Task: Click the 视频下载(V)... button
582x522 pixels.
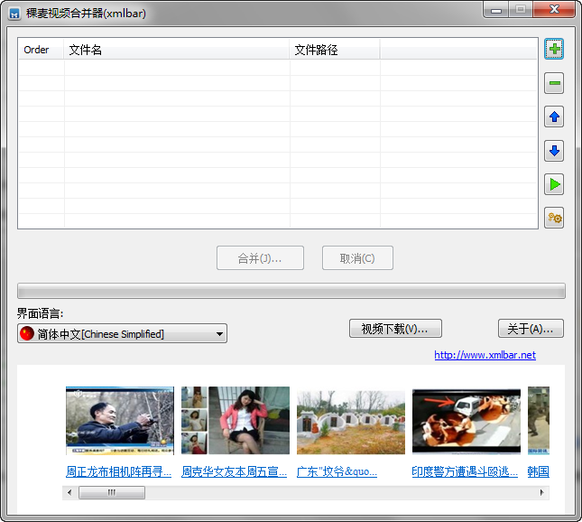Action: coord(395,329)
